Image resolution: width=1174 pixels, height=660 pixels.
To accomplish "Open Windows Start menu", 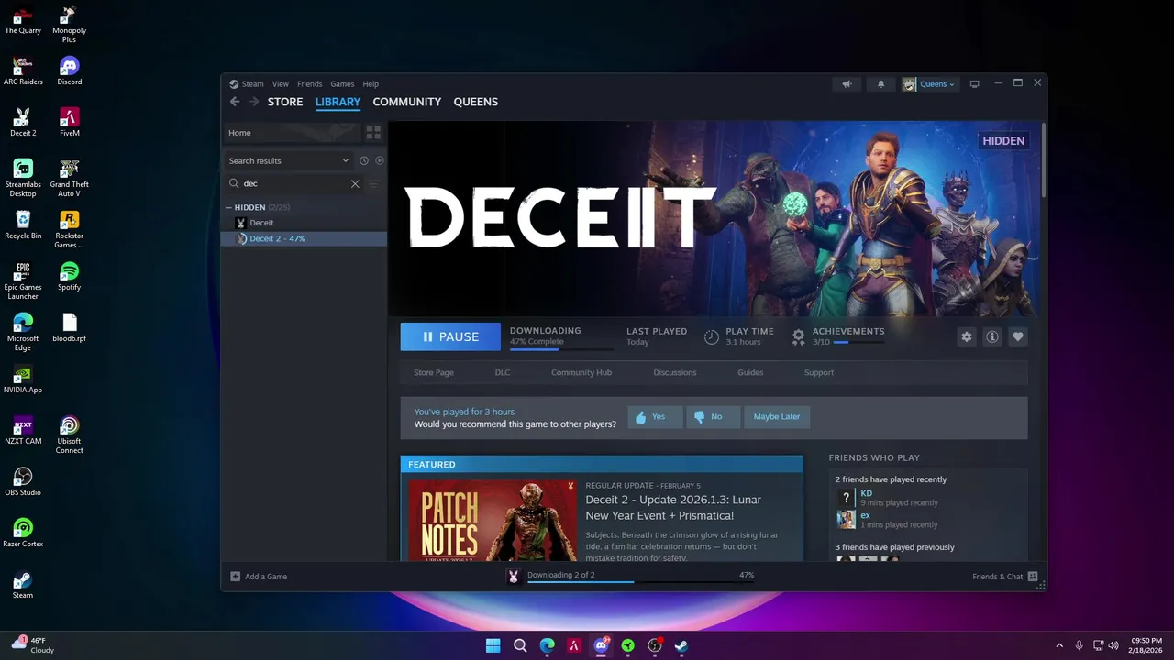I will tap(493, 645).
